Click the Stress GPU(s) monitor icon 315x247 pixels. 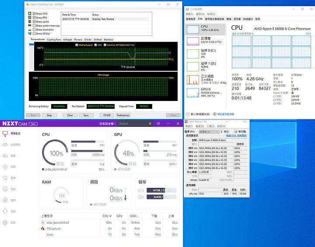coord(30,34)
